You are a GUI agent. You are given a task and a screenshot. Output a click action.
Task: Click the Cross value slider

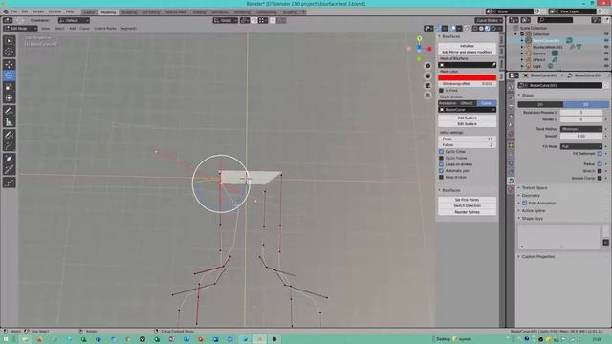pos(468,139)
